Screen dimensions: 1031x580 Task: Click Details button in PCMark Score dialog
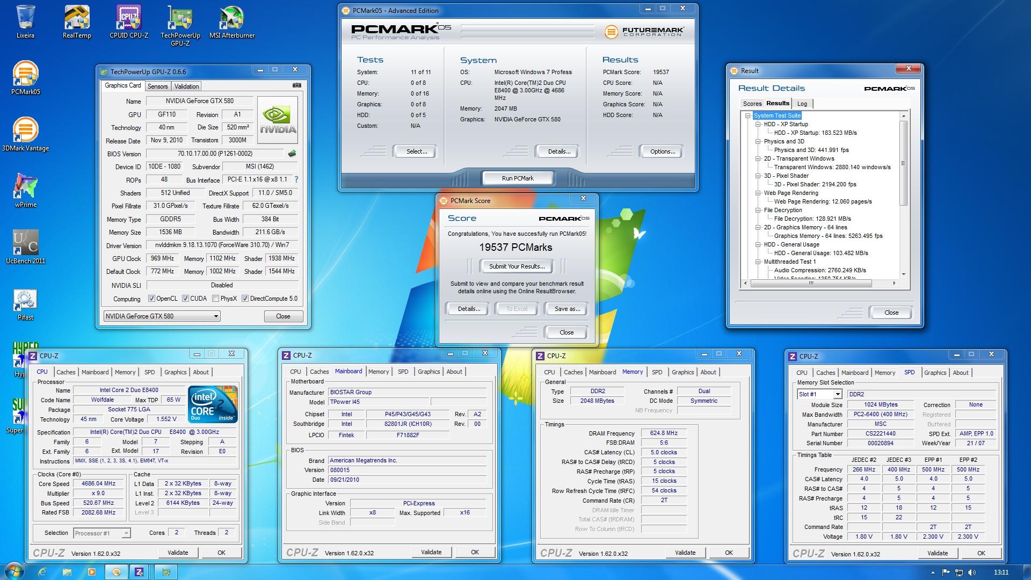[x=468, y=309]
